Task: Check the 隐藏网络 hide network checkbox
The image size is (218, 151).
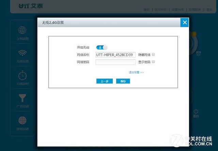Action: point(153,55)
